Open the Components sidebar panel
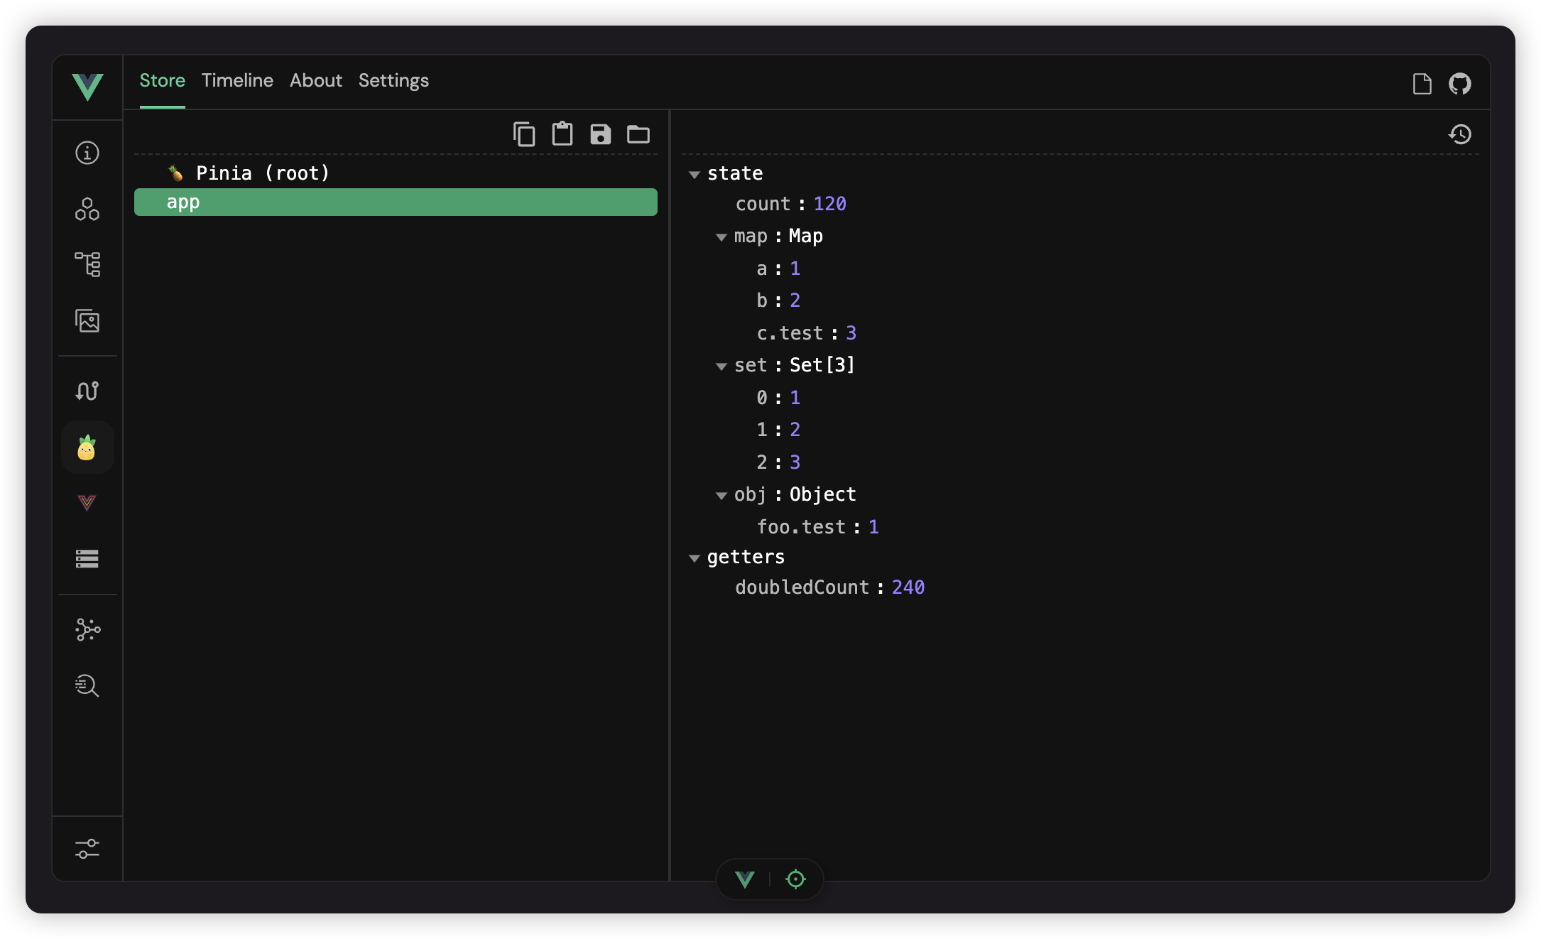The image size is (1541, 939). [87, 209]
